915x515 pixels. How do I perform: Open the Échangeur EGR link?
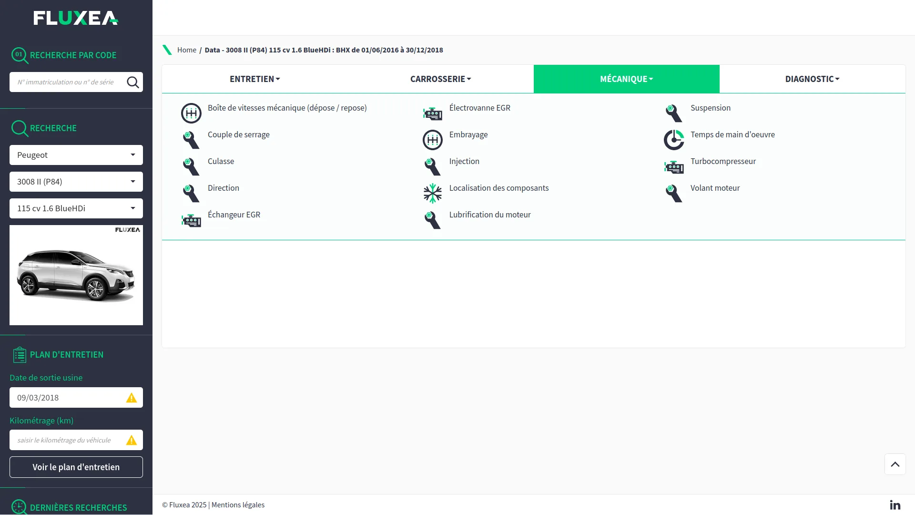coord(234,215)
